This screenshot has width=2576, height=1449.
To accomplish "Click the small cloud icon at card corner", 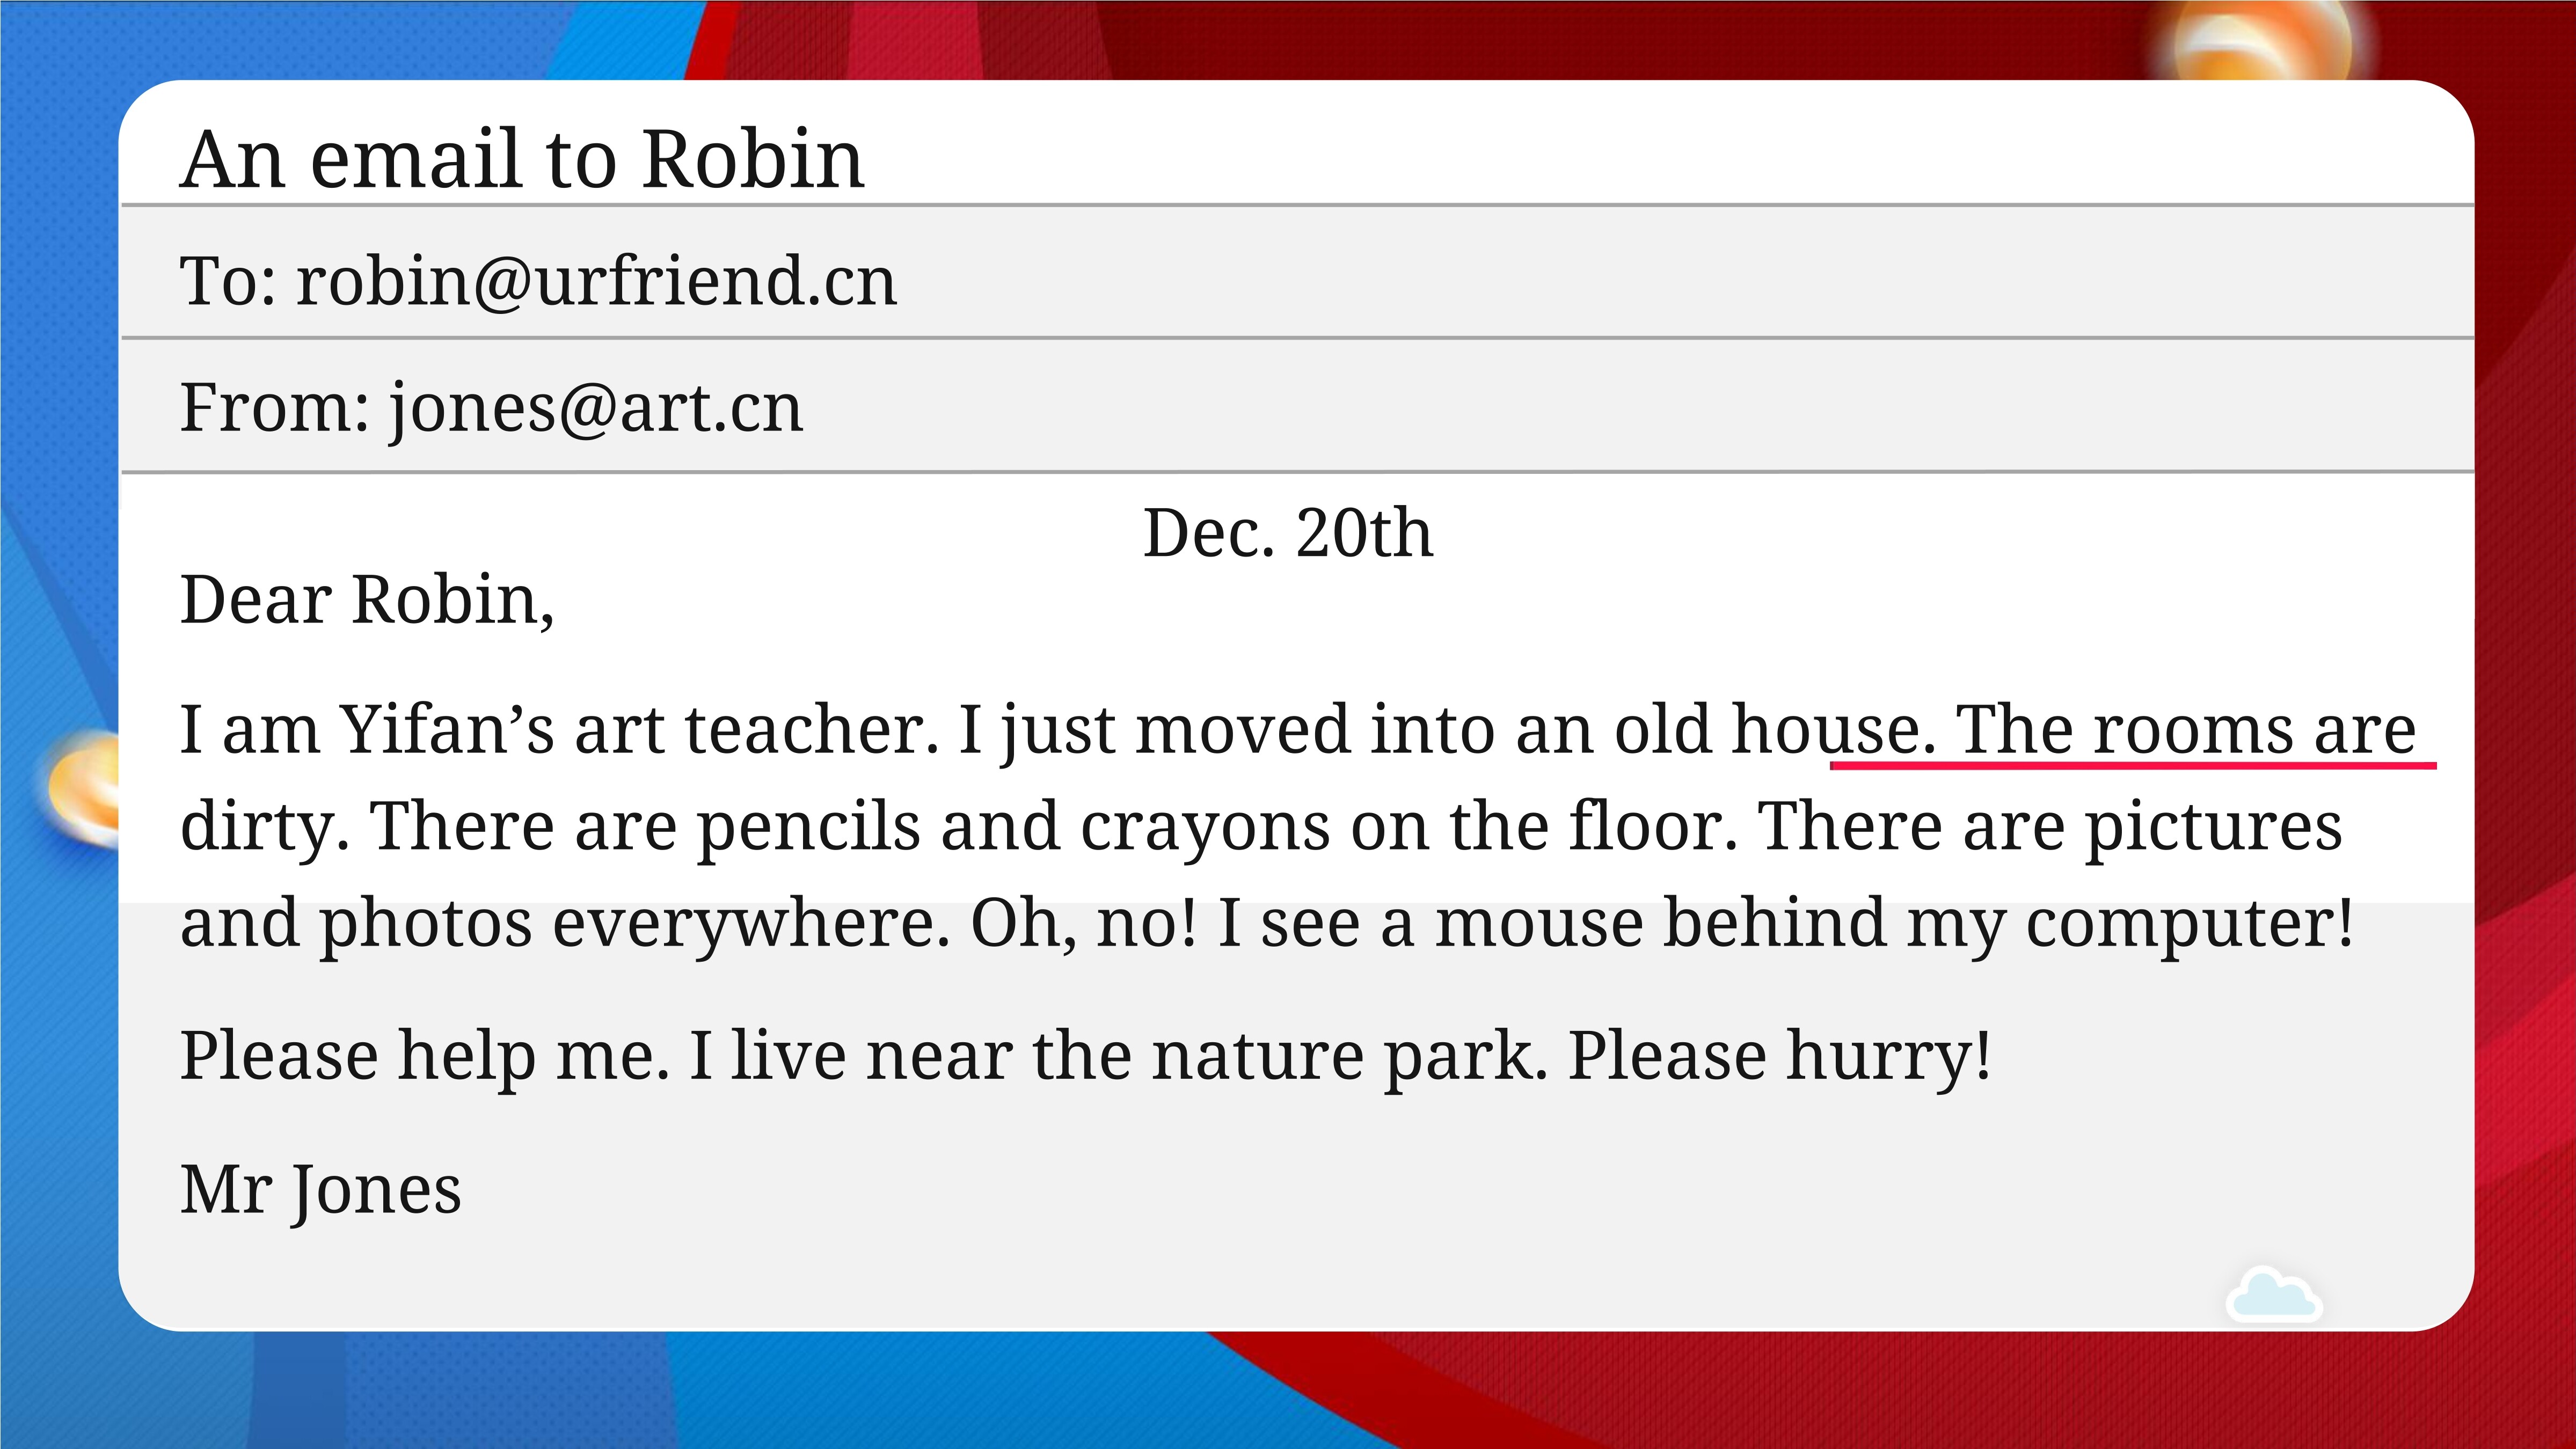I will click(2273, 1295).
